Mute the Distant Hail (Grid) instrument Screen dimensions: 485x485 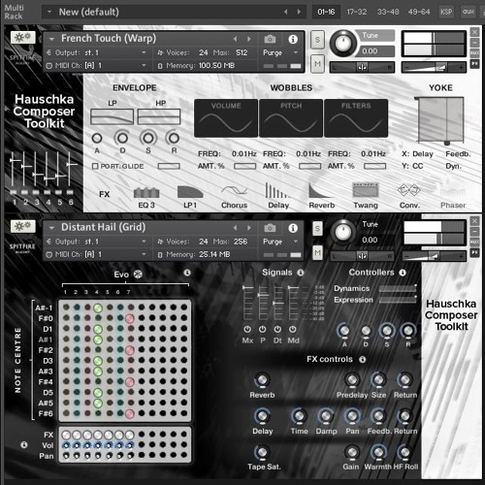(x=317, y=252)
